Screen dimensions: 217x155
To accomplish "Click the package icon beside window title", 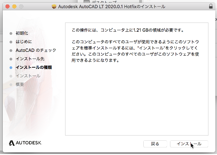I will point(54,6).
